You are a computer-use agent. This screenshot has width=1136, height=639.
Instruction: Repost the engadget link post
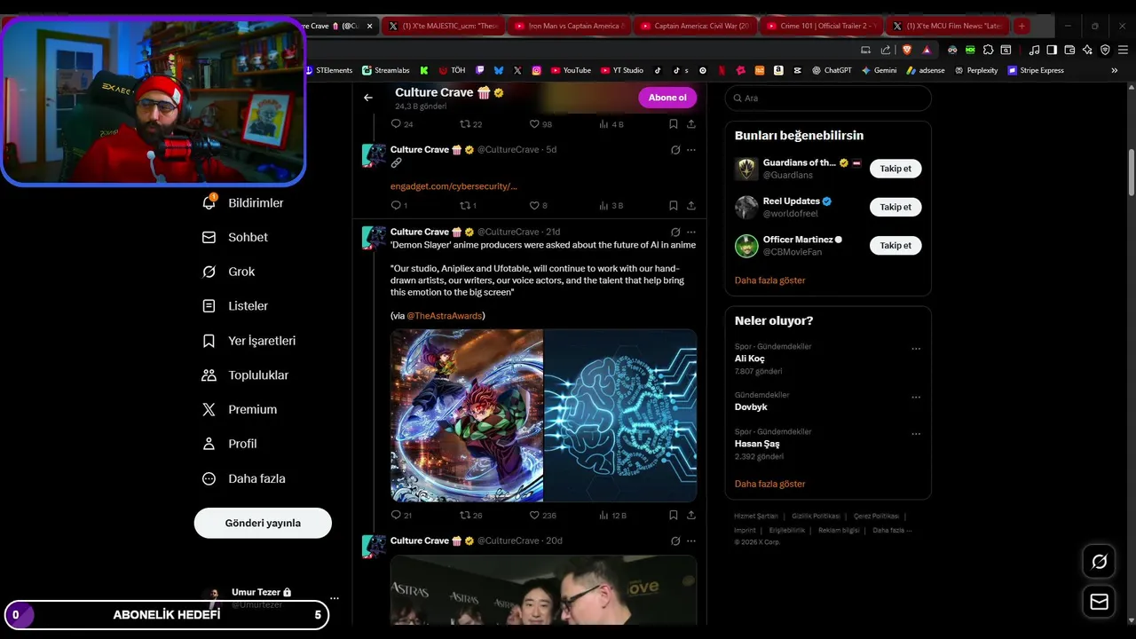point(468,206)
